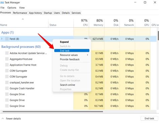The image size is (159, 123).
Task: Select the first COM Surrogate icon
Action: [7, 71]
